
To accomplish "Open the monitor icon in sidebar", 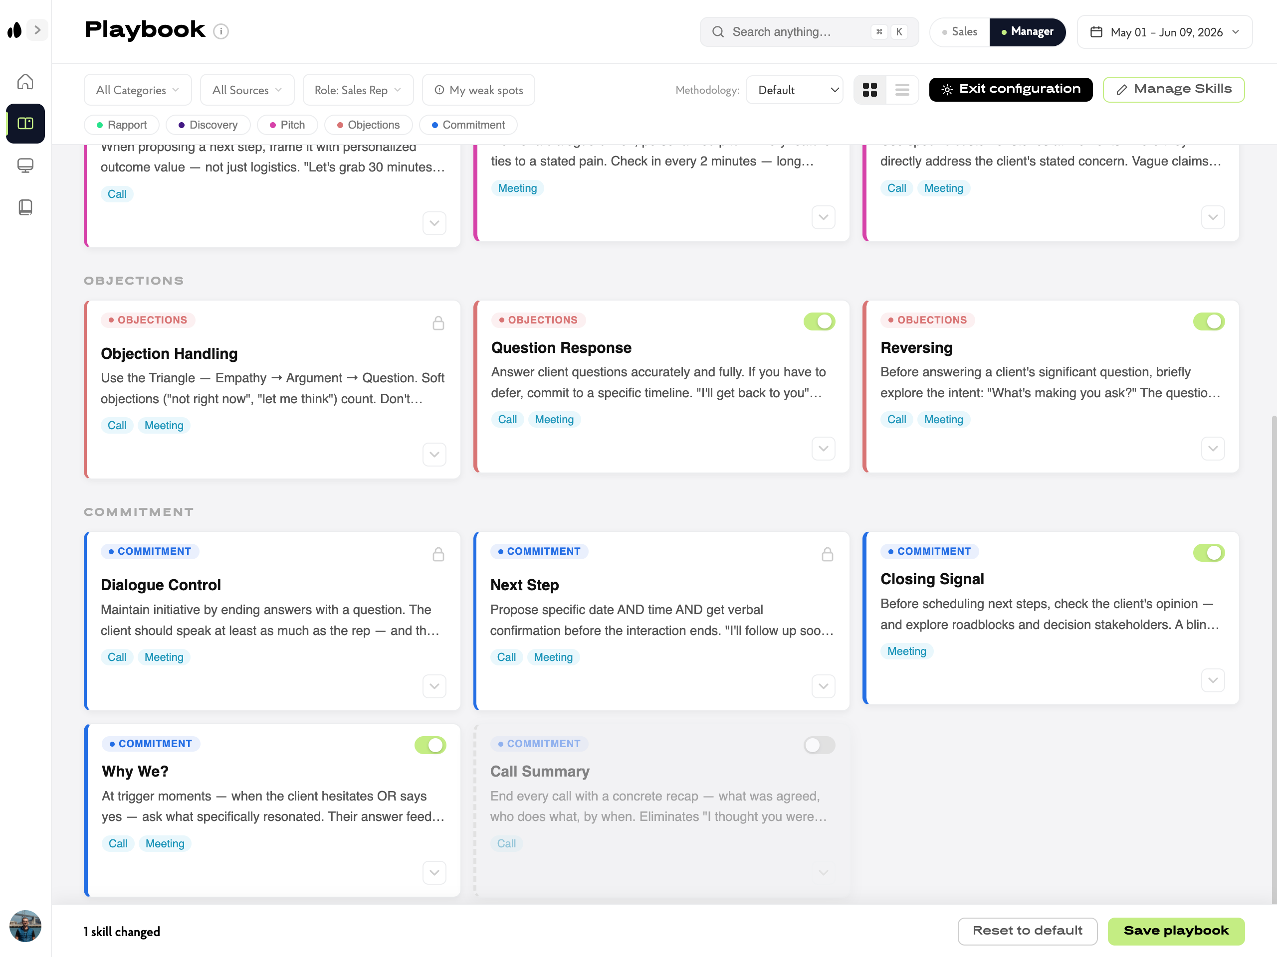I will click(x=25, y=165).
